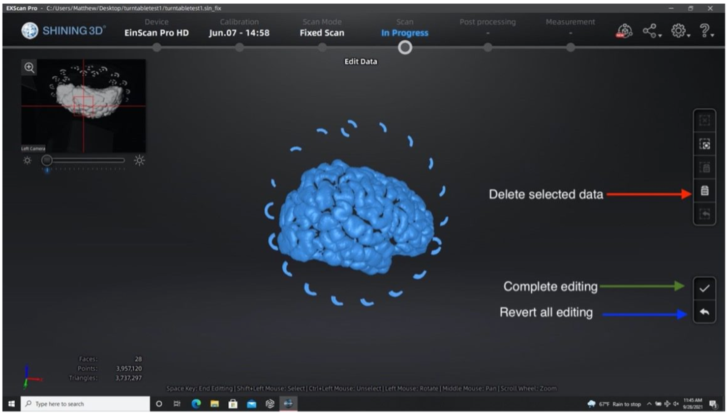Image resolution: width=727 pixels, height=413 pixels.
Task: Select the Scan Mode Fixed Scan step
Action: pyautogui.click(x=322, y=28)
